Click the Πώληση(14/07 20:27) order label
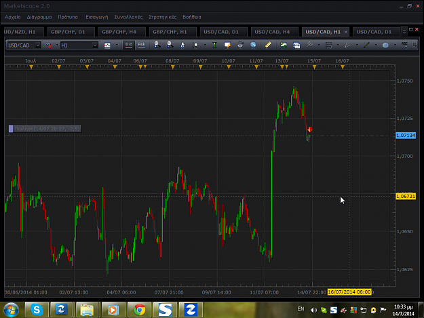Viewport: 424px width, 318px height. tap(45, 129)
